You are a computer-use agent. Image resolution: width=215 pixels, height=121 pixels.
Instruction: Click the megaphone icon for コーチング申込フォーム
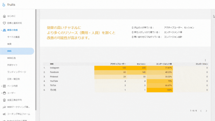click(x=4, y=114)
